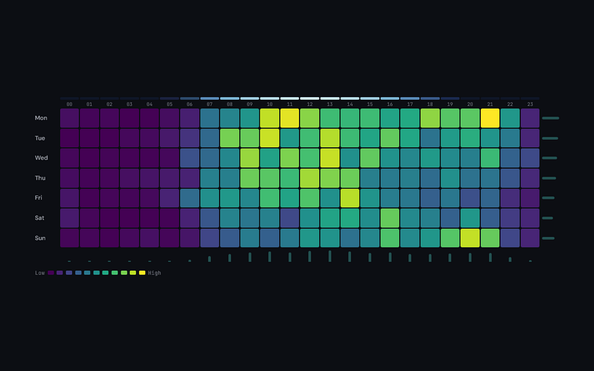Click the Wednesday 09:00 heatmap cell

(x=249, y=158)
